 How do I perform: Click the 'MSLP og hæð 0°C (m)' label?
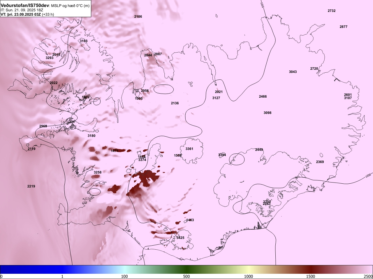pos(70,6)
